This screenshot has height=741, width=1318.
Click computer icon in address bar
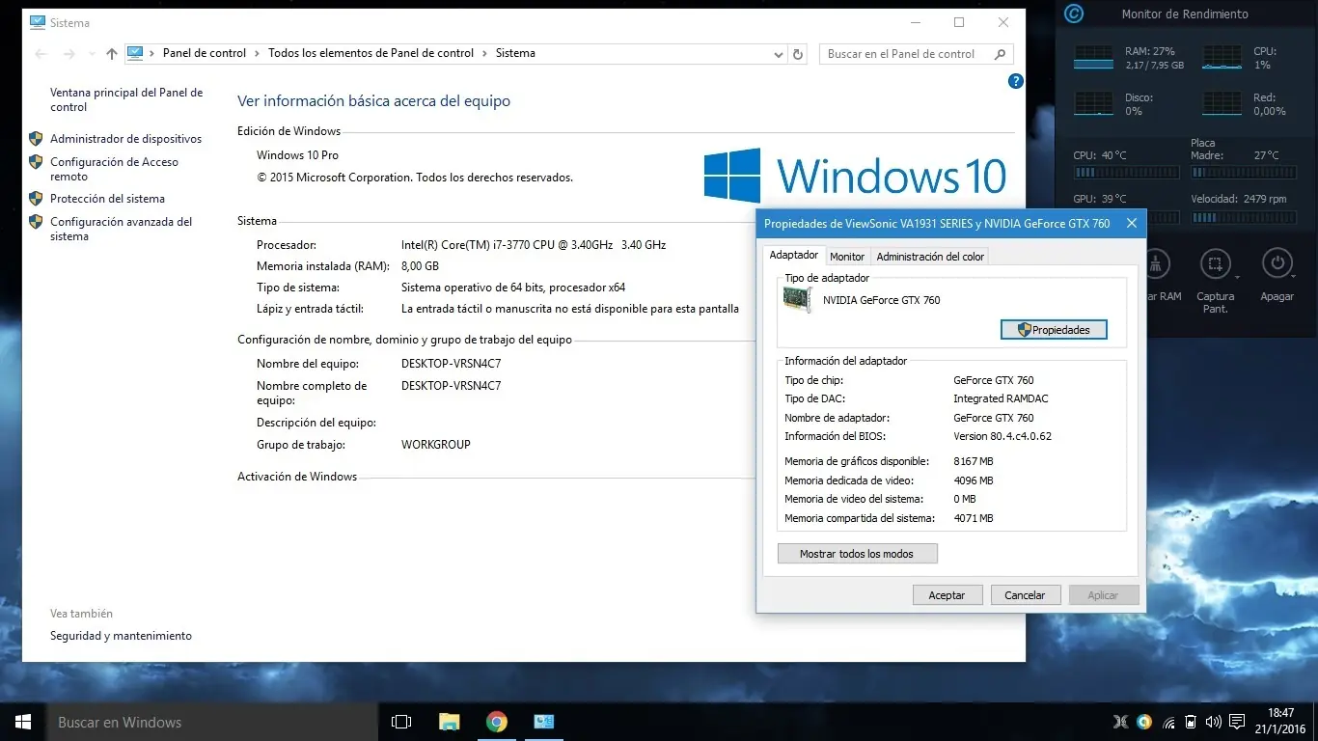pyautogui.click(x=135, y=53)
